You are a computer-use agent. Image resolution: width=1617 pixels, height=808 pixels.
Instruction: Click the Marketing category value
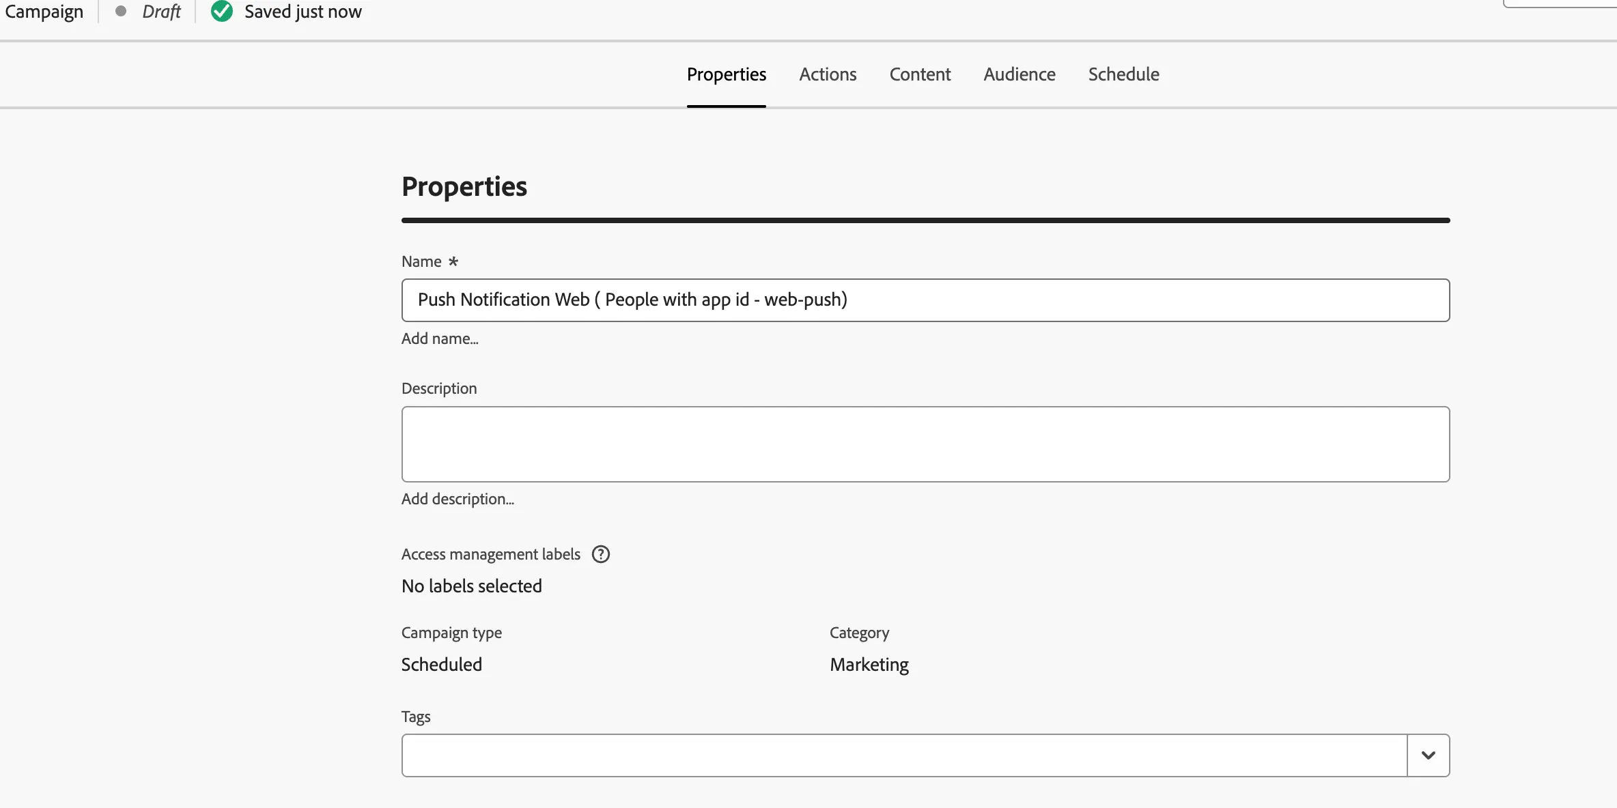coord(869,665)
